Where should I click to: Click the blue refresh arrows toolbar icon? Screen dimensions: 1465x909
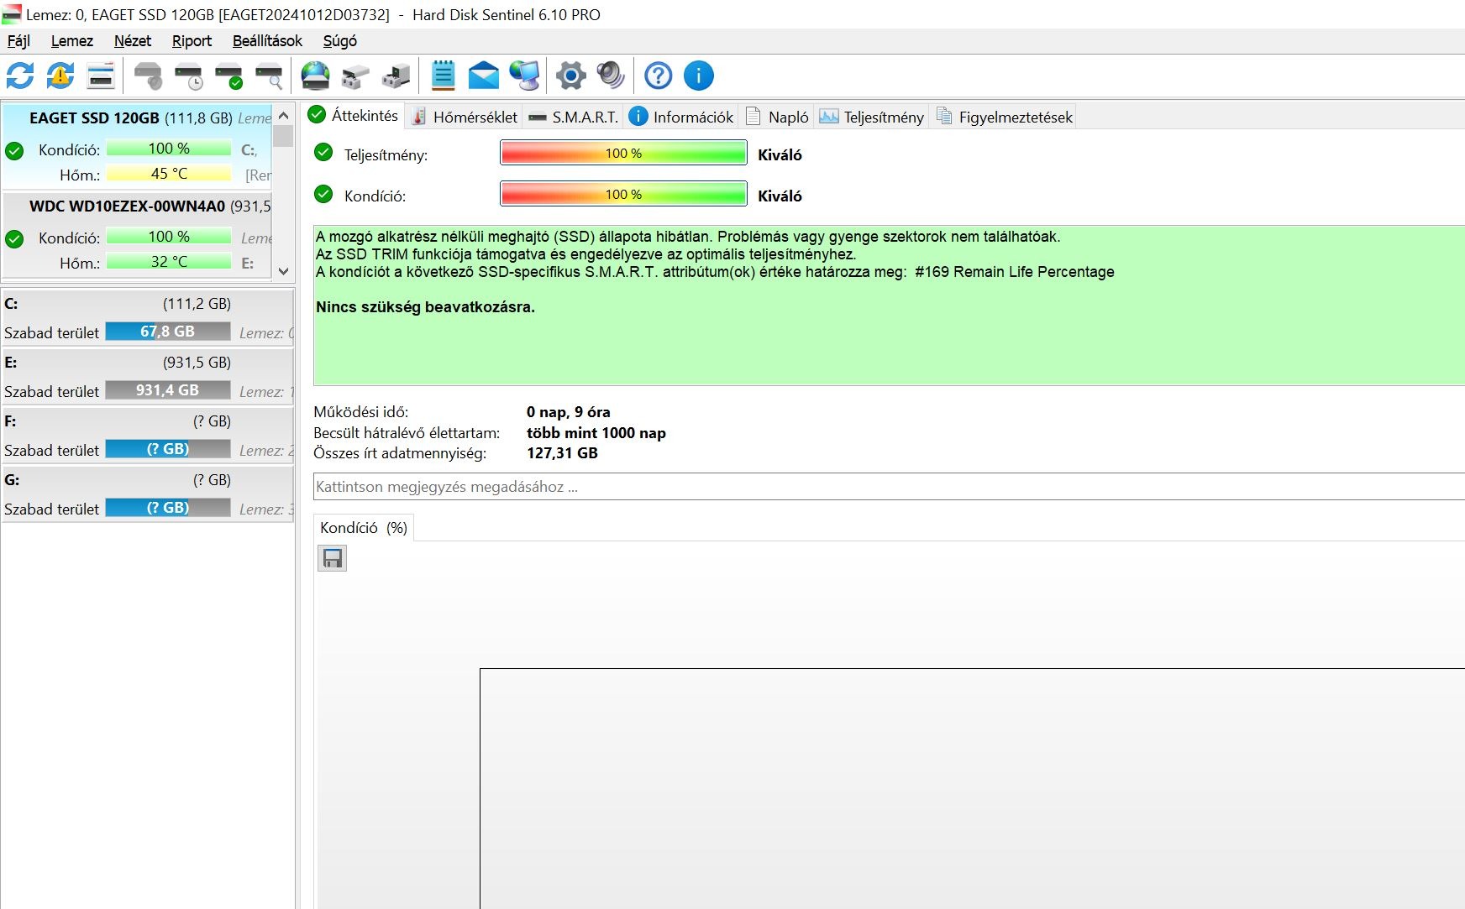pos(20,76)
